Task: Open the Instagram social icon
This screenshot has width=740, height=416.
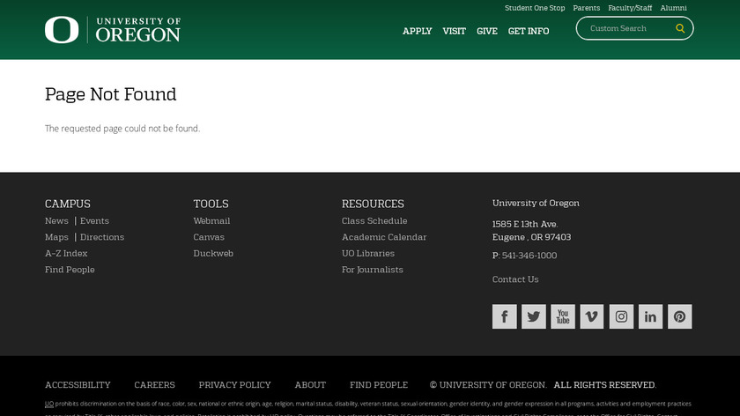Action: tap(621, 316)
